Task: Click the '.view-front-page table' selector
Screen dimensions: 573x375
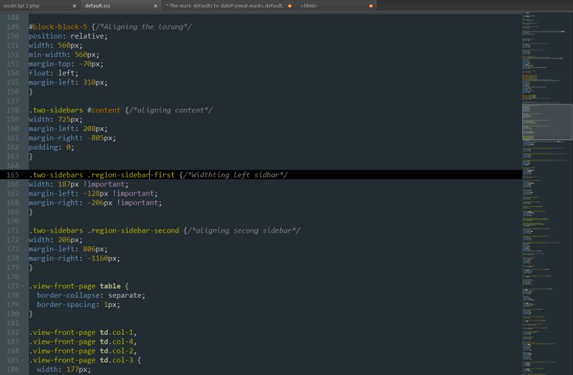Action: click(x=75, y=286)
